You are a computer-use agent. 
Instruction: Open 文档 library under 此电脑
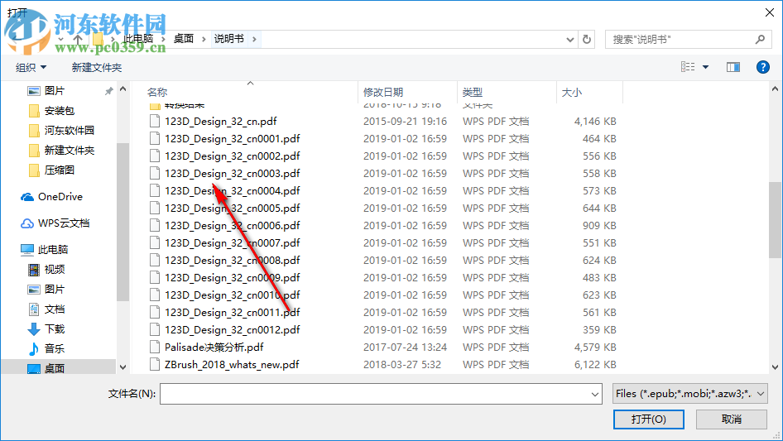tap(55, 309)
